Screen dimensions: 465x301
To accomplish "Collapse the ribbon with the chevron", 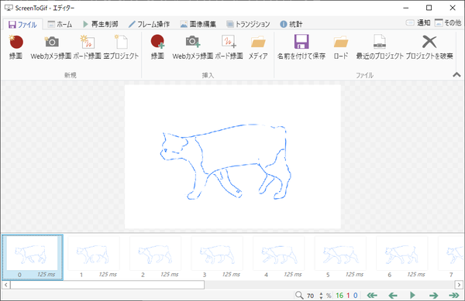I will (x=456, y=75).
